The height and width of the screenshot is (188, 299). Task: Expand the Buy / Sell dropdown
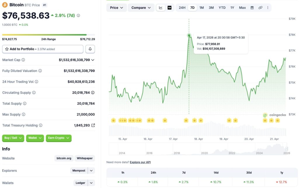pos(13,138)
